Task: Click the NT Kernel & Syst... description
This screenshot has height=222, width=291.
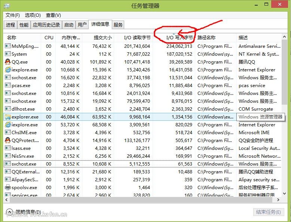Action: 259,54
